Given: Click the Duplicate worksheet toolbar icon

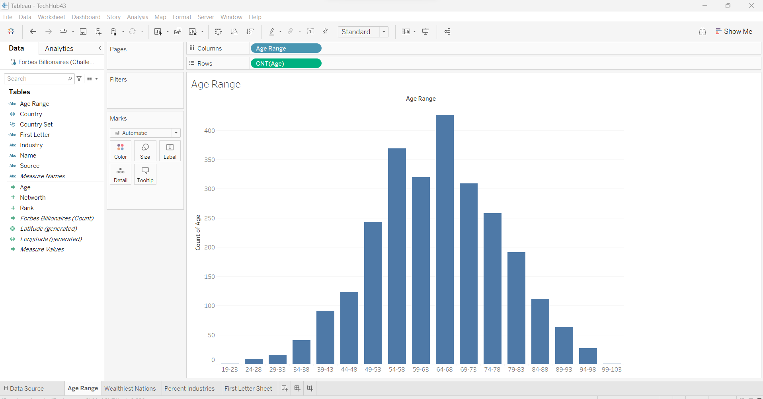Looking at the screenshot, I should (178, 32).
